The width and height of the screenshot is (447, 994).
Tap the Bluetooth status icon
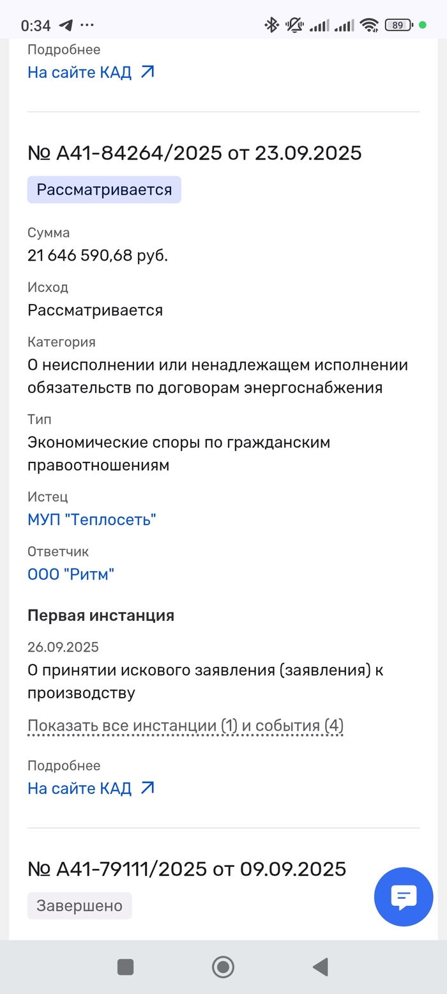tap(272, 26)
